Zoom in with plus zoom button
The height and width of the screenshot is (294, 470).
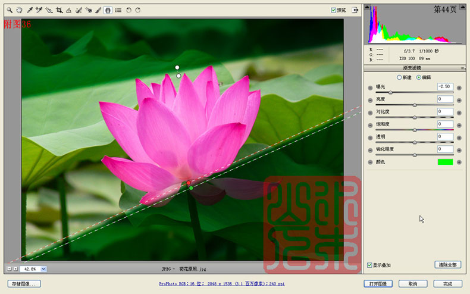coord(15,269)
